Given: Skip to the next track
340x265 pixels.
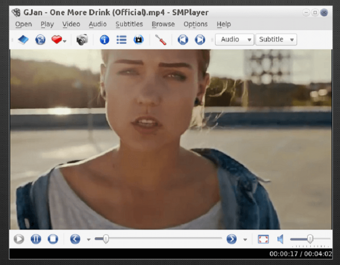Looking at the screenshot, I should pos(200,40).
